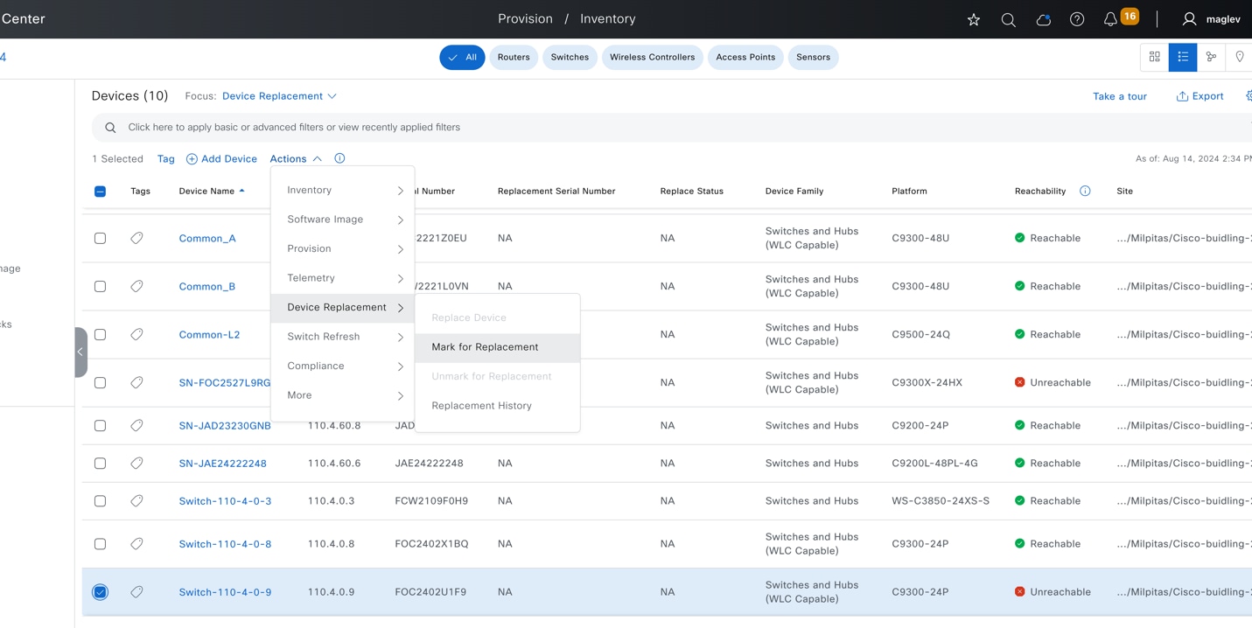This screenshot has width=1252, height=628.
Task: Check the box for Common_B device
Action: pyautogui.click(x=101, y=286)
